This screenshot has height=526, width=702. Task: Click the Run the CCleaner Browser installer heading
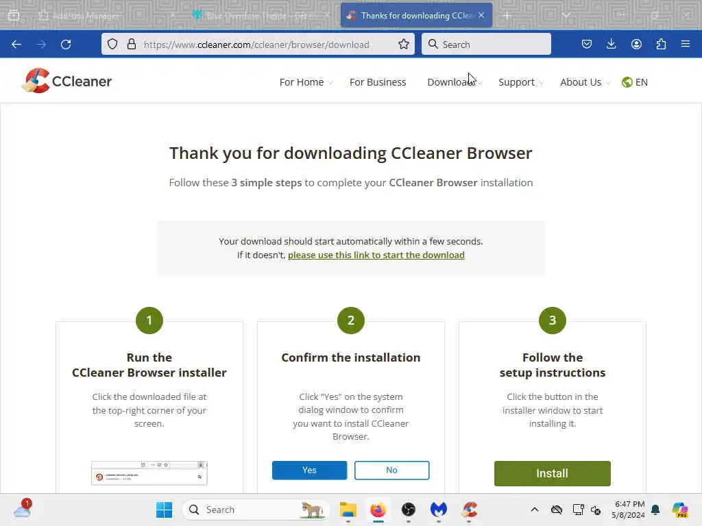tap(149, 365)
